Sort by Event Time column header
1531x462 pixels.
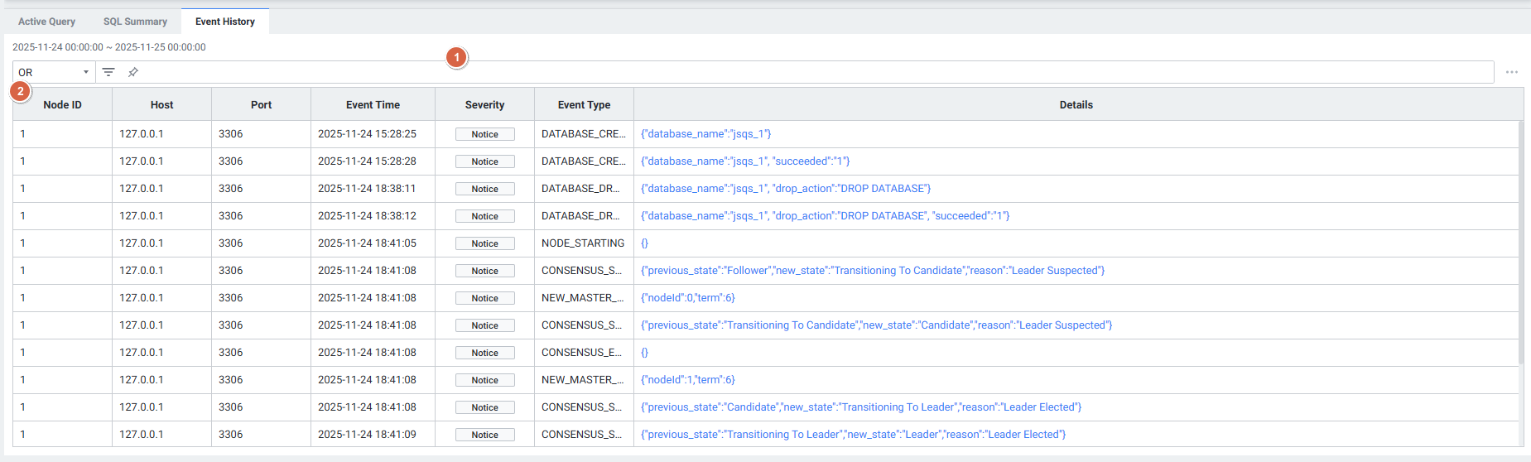[373, 105]
